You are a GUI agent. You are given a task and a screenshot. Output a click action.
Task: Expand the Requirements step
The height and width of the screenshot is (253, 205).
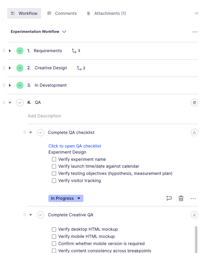tap(10, 51)
